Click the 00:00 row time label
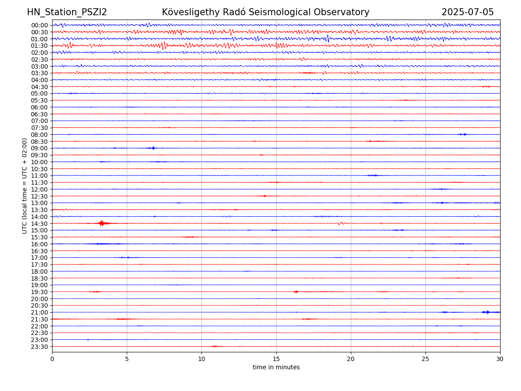This screenshot has height=391, width=521. [x=40, y=25]
